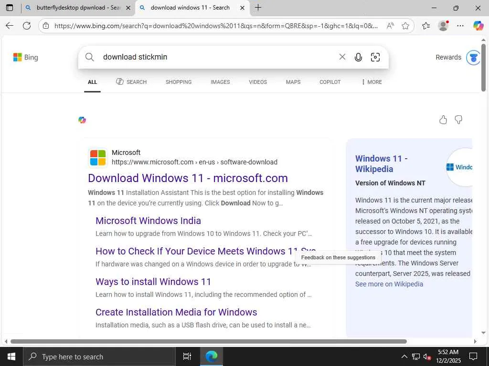This screenshot has height=366, width=489.
Task: Start voice search with microphone icon
Action: click(358, 57)
